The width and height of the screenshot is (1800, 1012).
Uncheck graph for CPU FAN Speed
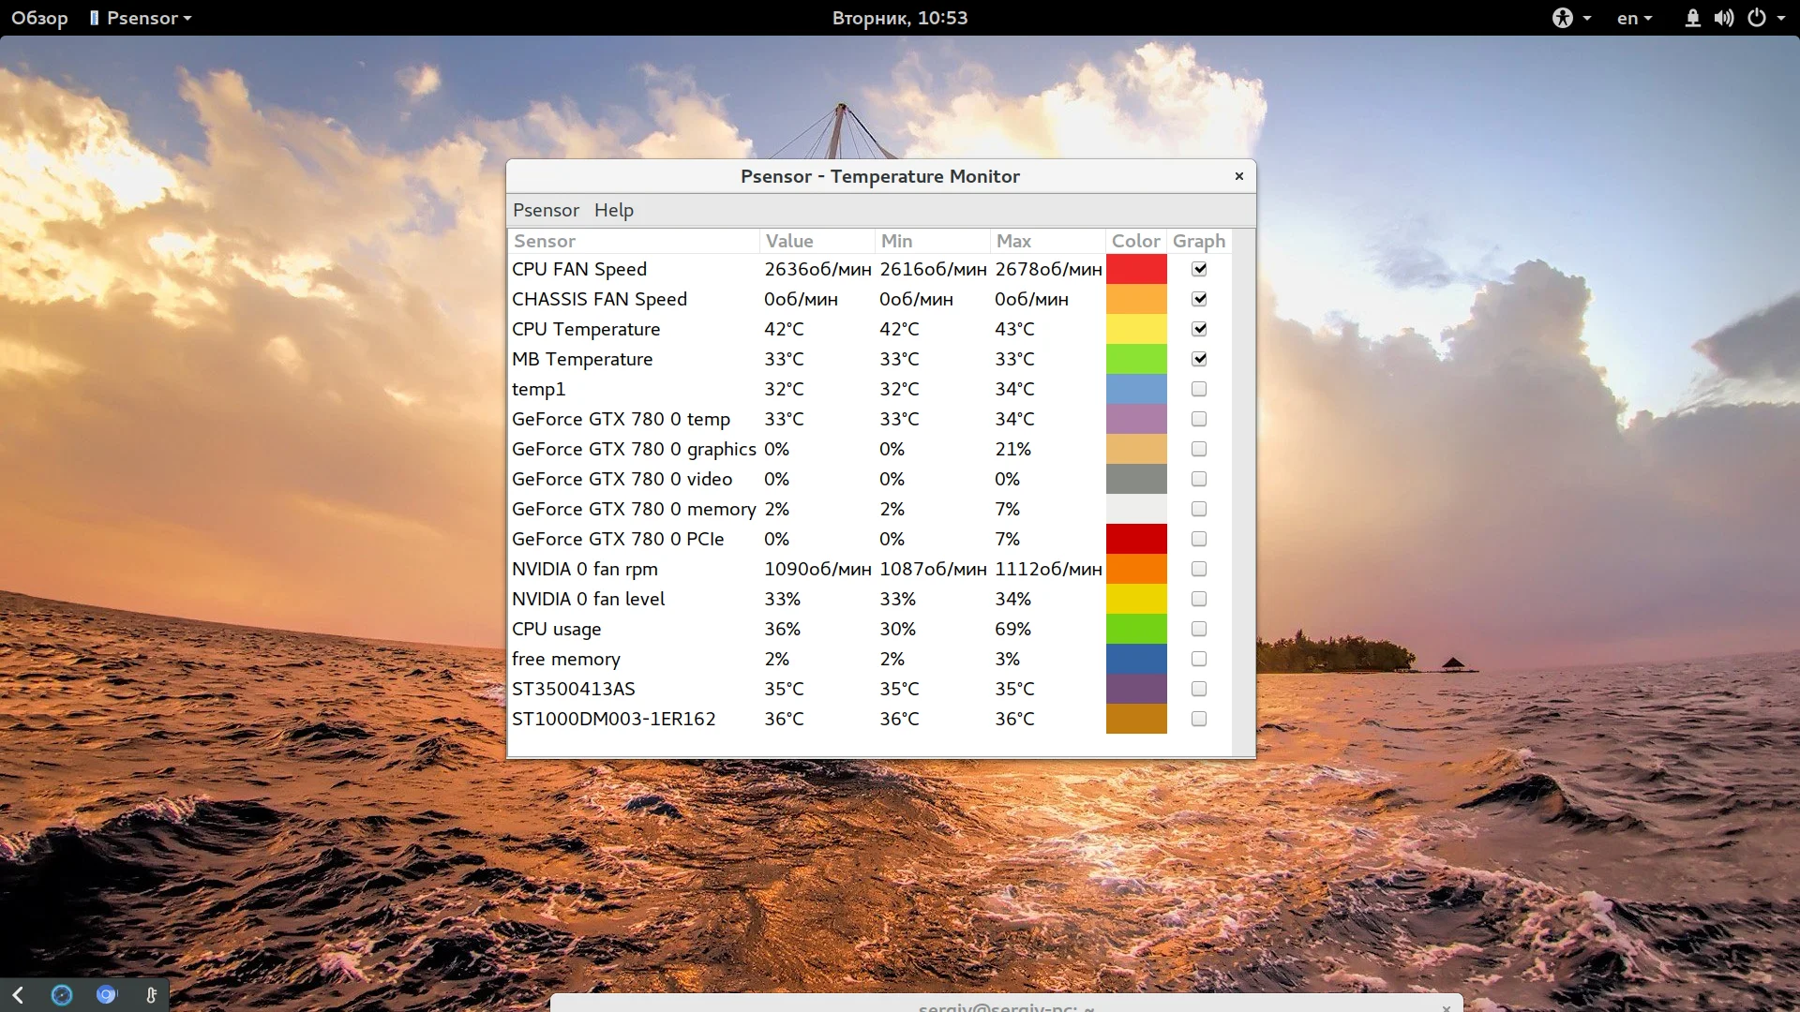pos(1199,269)
